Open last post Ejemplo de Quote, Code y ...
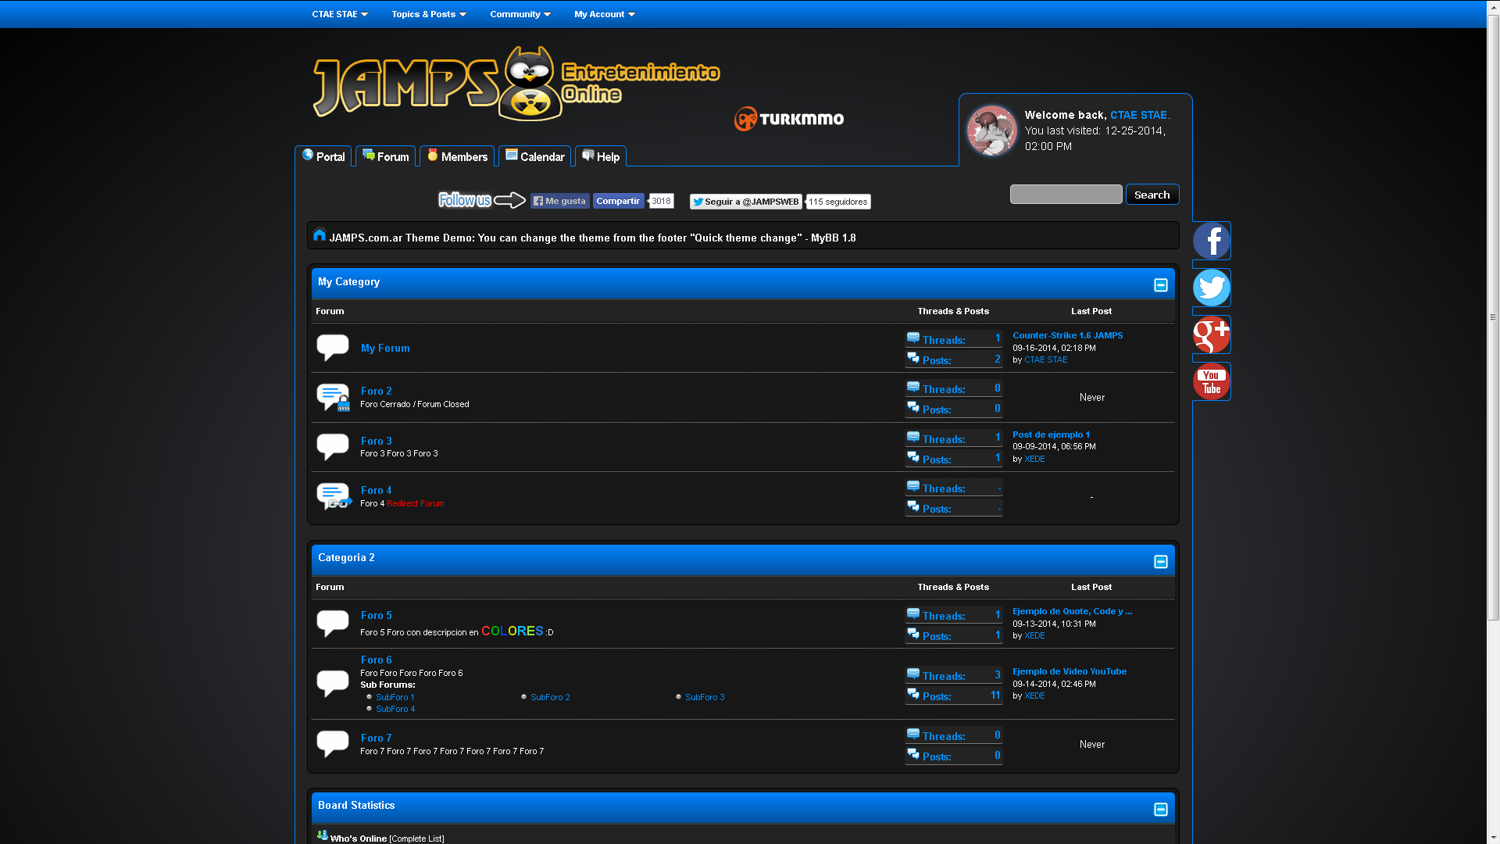The image size is (1500, 844). 1072,611
